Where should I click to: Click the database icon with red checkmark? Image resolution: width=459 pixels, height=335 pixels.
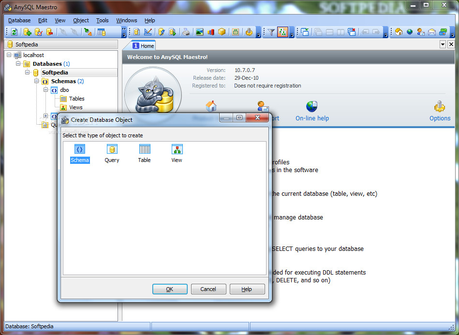(39, 32)
